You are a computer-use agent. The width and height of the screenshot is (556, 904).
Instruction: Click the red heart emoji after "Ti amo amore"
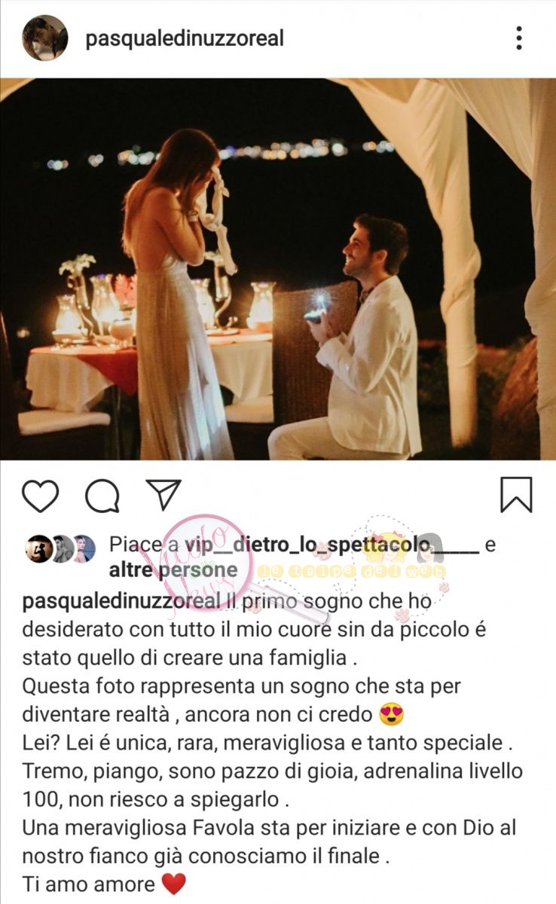click(173, 884)
